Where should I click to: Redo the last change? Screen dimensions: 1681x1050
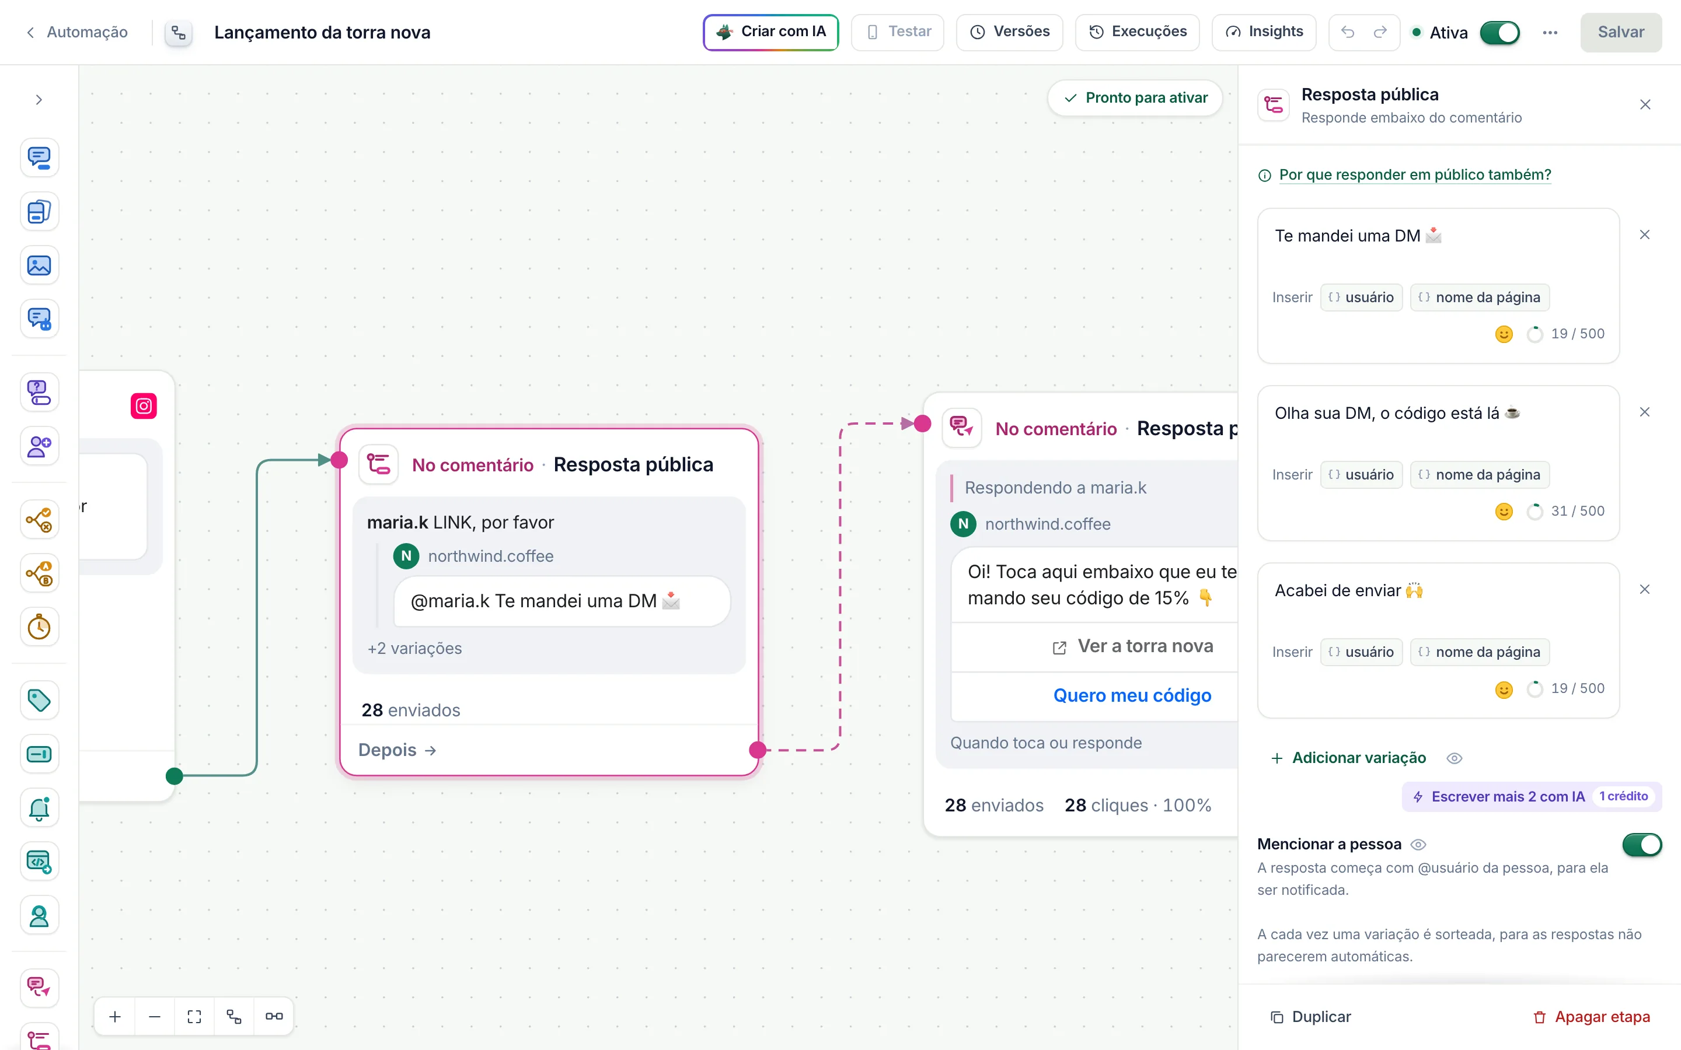point(1380,32)
